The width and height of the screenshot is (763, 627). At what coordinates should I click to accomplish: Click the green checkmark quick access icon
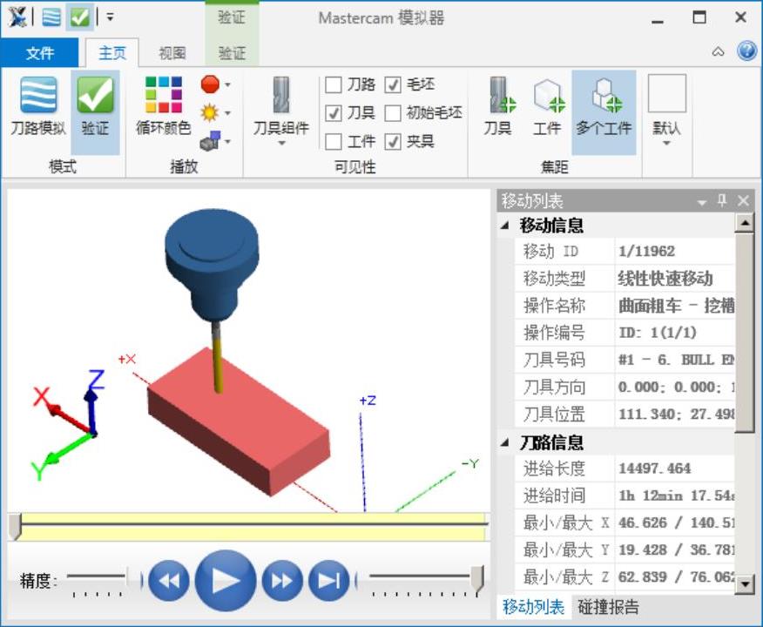pyautogui.click(x=80, y=17)
